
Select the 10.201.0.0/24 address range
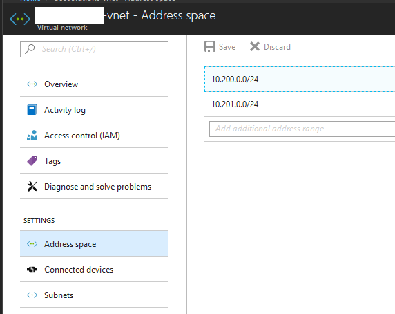click(300, 104)
